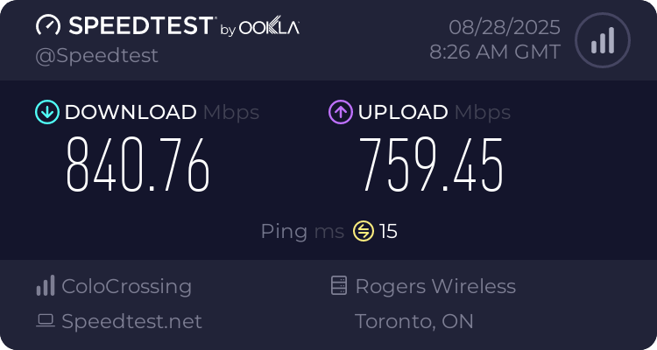Click the SPEEDTEST title text
657x350 pixels.
tap(140, 26)
